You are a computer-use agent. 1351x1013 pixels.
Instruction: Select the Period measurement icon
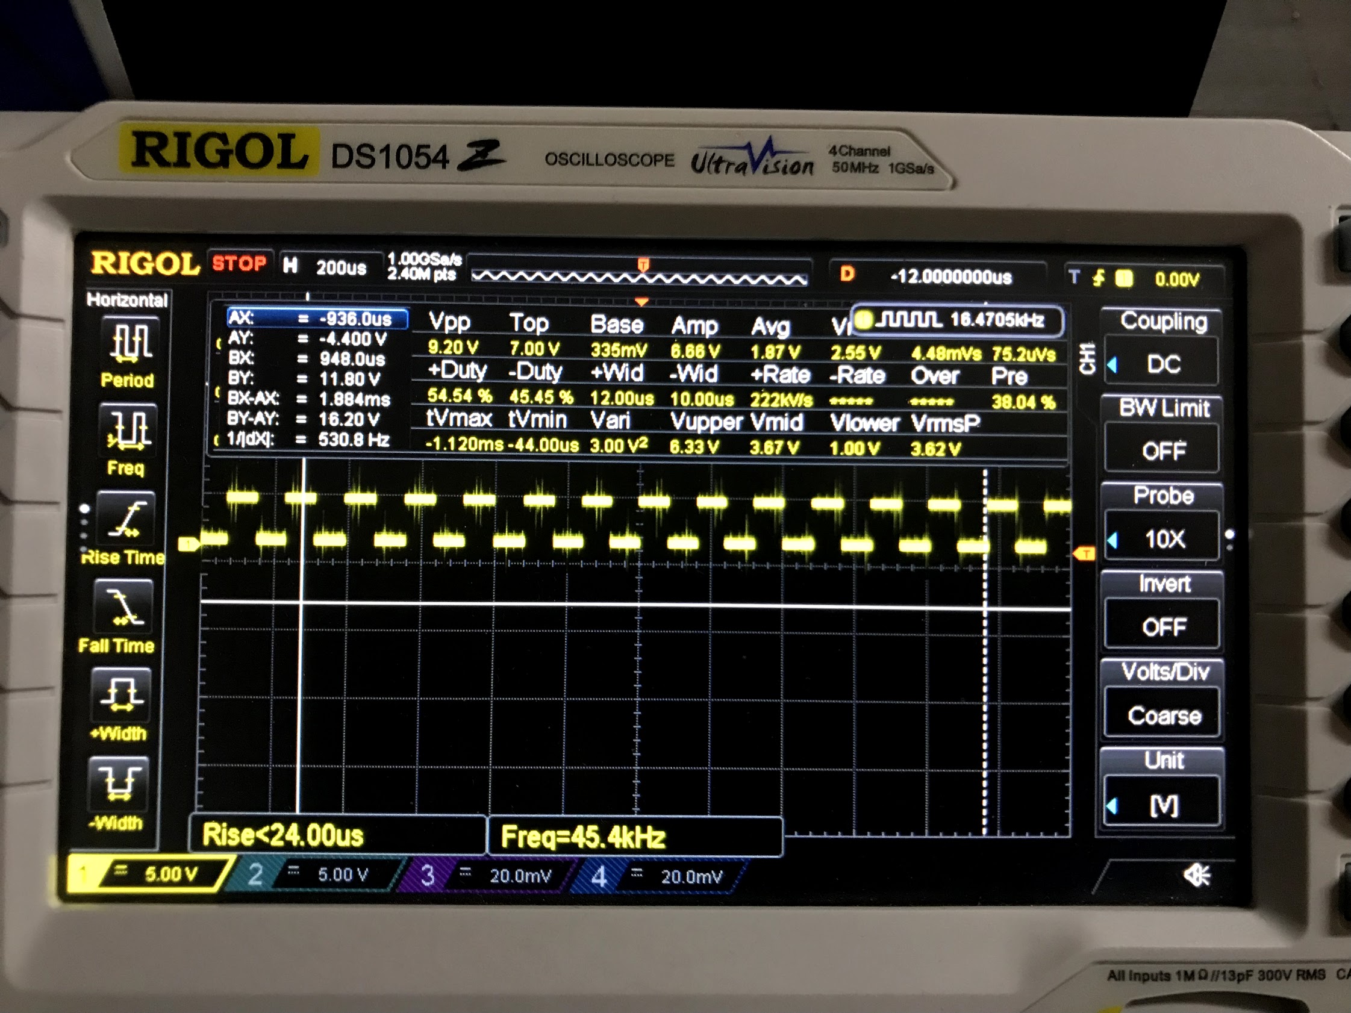[x=130, y=342]
